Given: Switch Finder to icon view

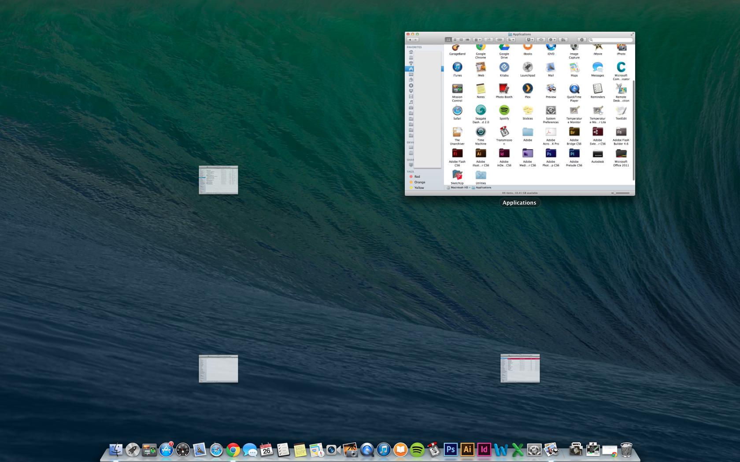Looking at the screenshot, I should (x=448, y=40).
